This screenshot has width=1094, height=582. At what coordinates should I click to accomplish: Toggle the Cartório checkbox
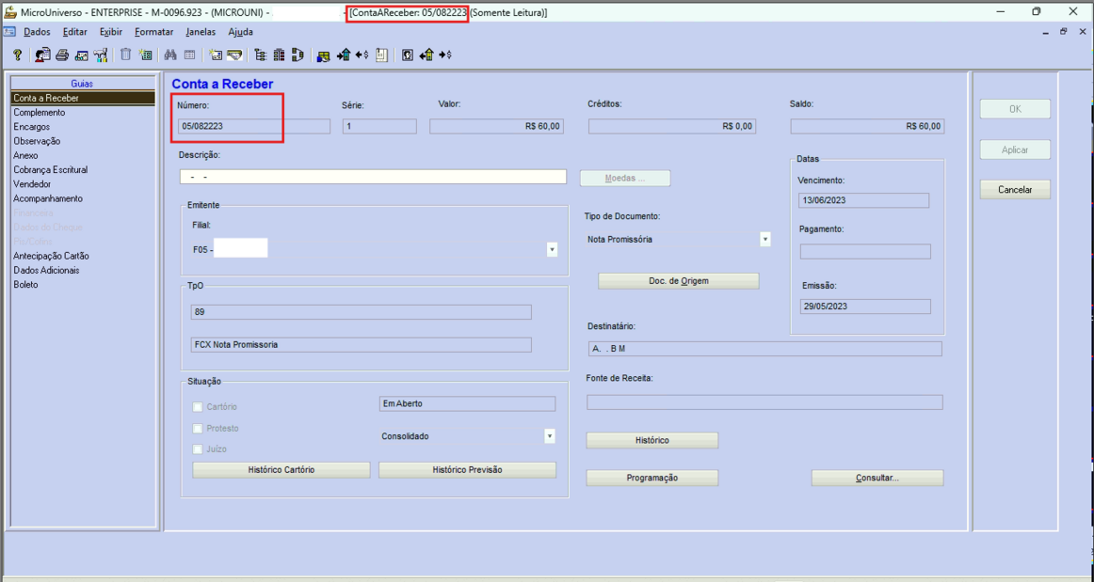[x=198, y=406]
